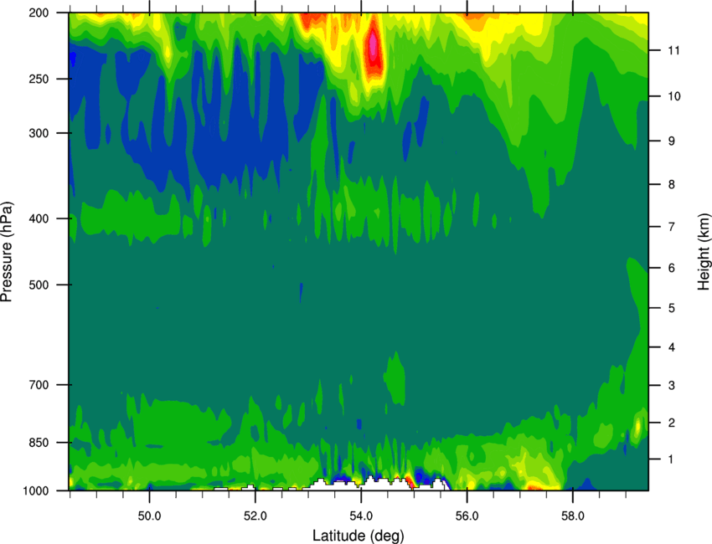Click latitude tick label 58.0
This screenshot has height=544, width=712.
(x=573, y=516)
